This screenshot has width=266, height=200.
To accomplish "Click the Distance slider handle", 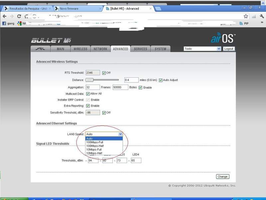I will coord(89,80).
